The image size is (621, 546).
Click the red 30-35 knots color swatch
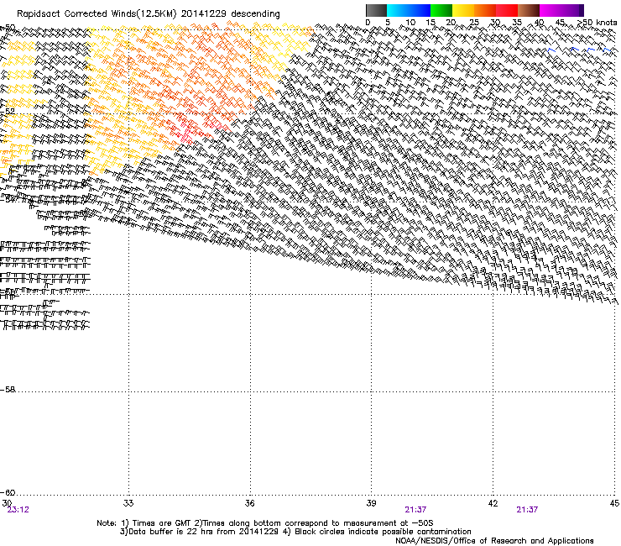(507, 10)
